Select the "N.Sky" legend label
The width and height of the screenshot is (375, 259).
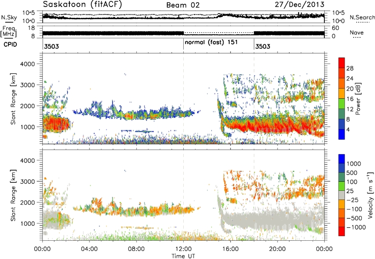point(9,17)
